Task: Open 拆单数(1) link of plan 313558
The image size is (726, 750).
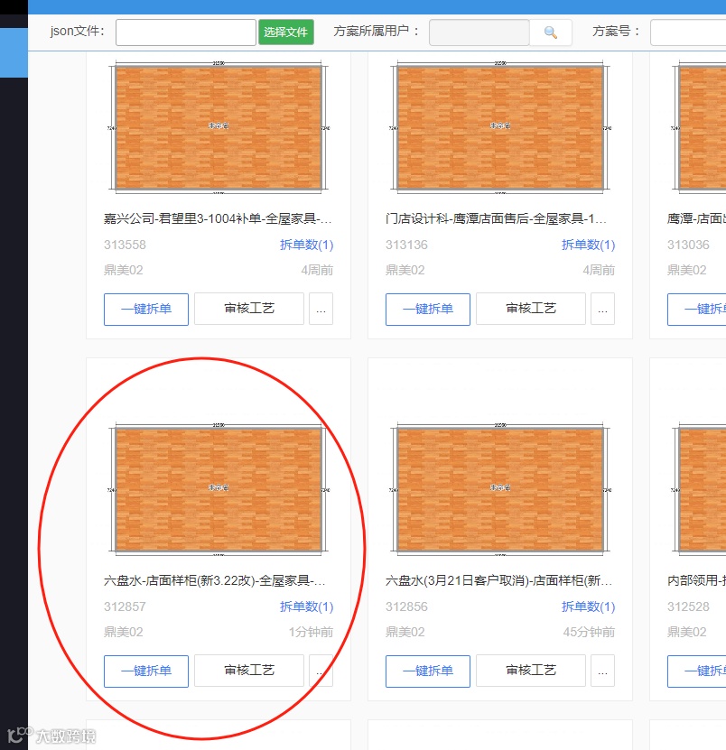Action: click(306, 245)
